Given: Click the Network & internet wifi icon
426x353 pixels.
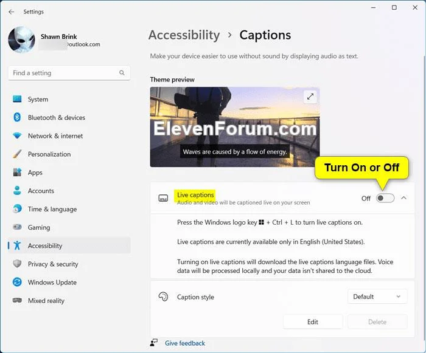Looking at the screenshot, I should pyautogui.click(x=17, y=135).
